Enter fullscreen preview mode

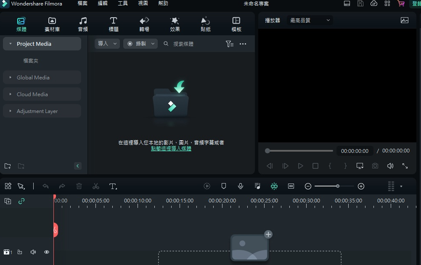[x=405, y=166]
